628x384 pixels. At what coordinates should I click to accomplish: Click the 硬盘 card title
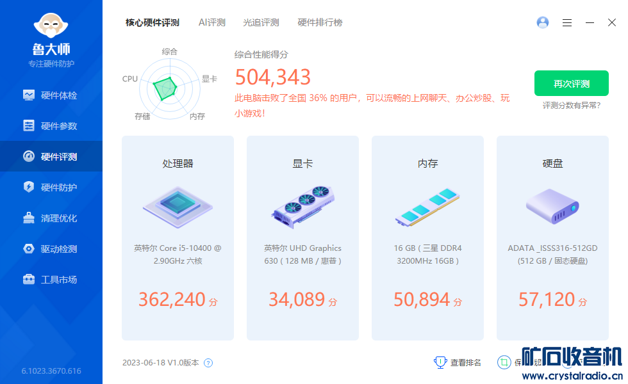click(x=552, y=163)
